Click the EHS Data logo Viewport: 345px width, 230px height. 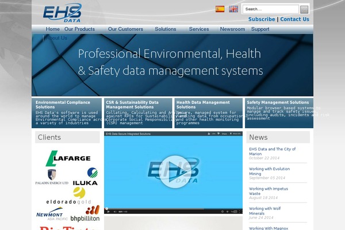[62, 13]
